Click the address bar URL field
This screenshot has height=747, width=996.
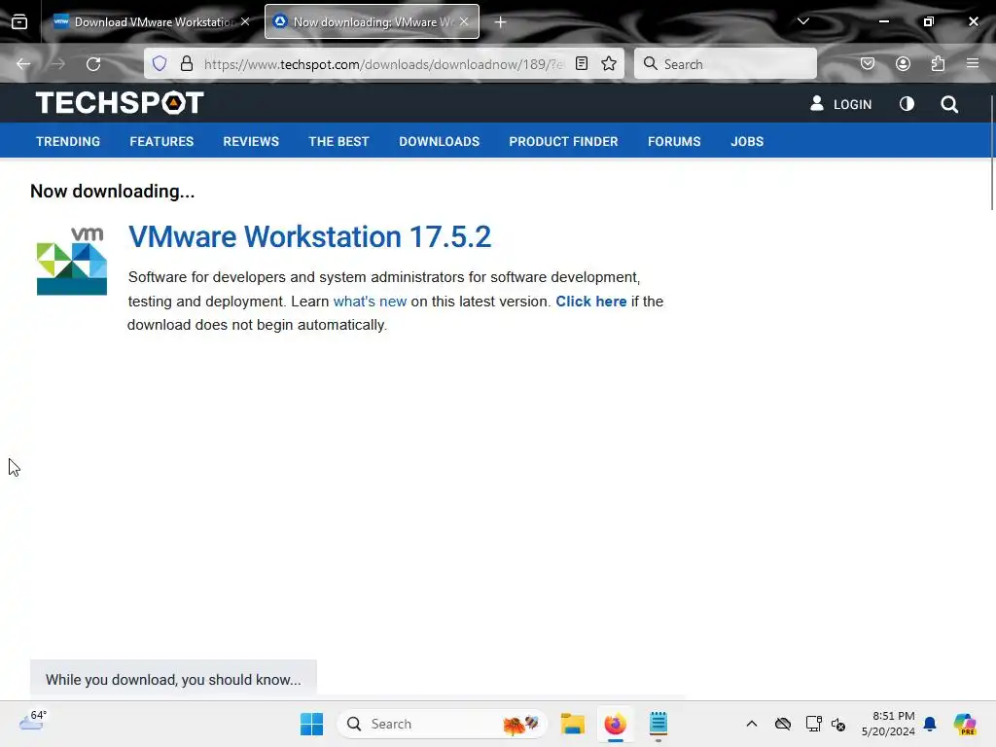click(384, 63)
